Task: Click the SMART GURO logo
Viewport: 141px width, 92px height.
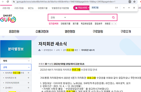Action: 8,18
